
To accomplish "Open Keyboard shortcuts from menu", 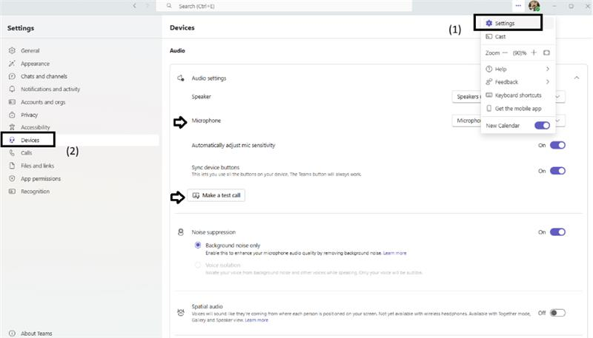I will tap(517, 95).
